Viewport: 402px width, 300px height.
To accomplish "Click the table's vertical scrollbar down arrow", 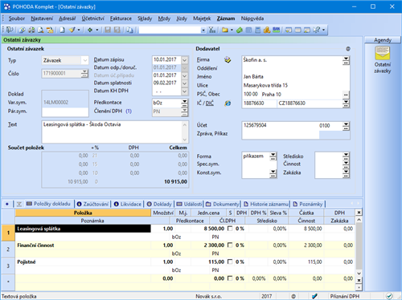I will (359, 274).
